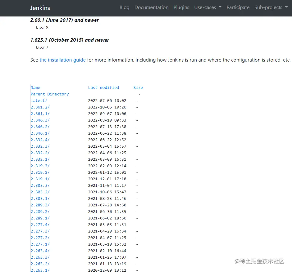Select timestamp '2021-01-25 17:07'
Screen dimensions: 292x272
pos(107,257)
